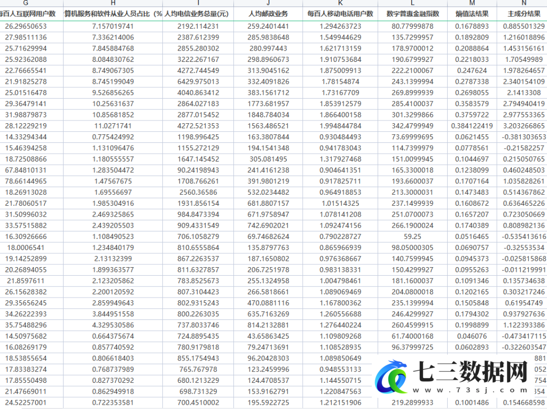Select cell with value 0.247624
This screenshot has height=409, width=547.
472,71
